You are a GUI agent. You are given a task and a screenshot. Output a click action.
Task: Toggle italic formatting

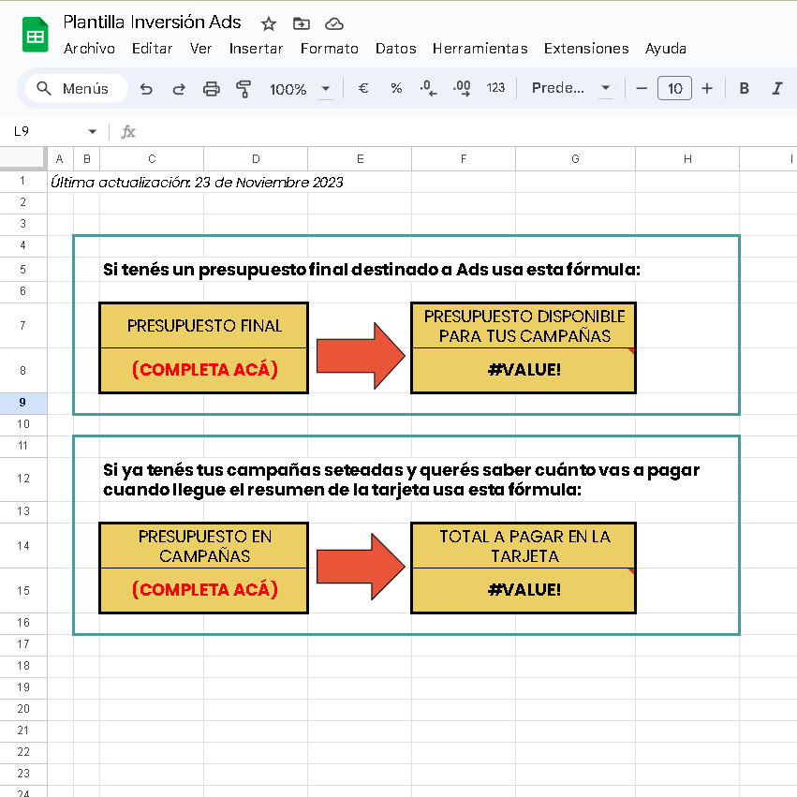777,88
